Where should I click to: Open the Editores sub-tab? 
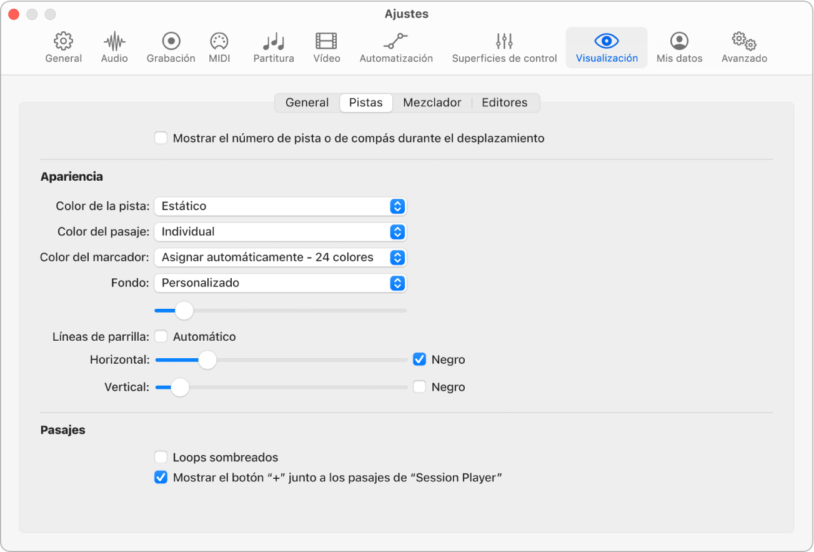tap(505, 103)
